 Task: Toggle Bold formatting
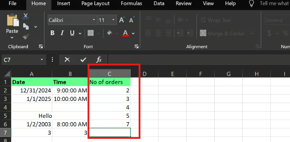[53, 33]
